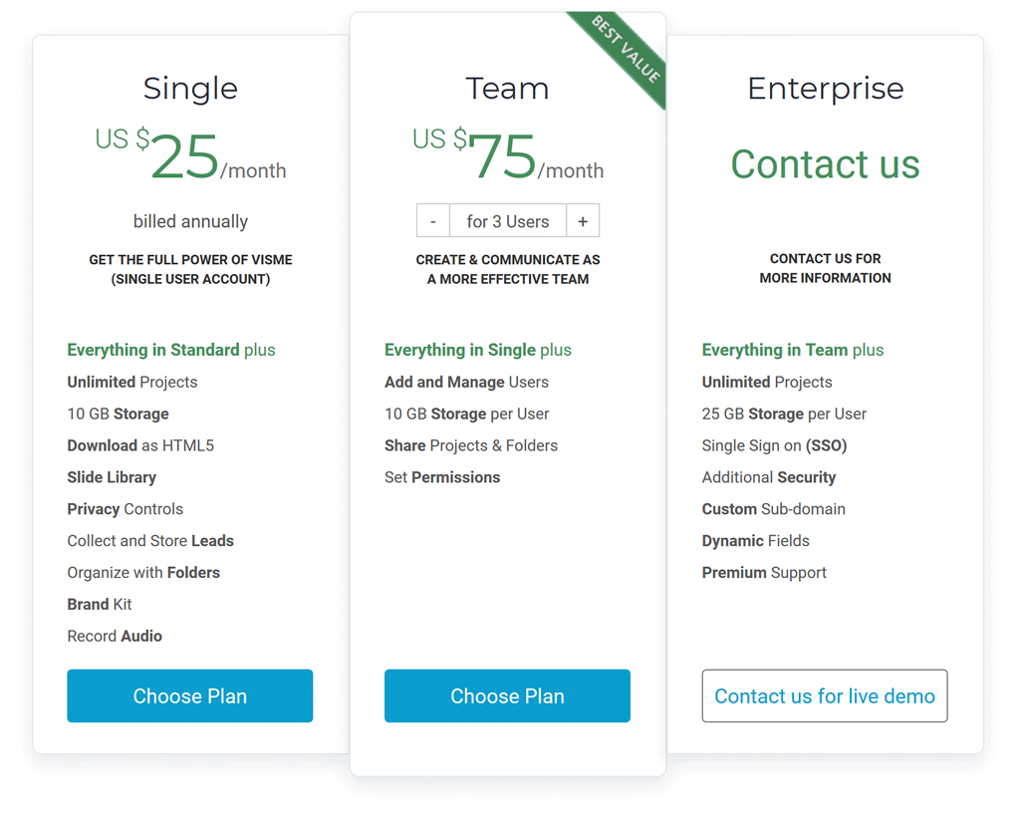Click the Set Permissions feature

pos(442,477)
